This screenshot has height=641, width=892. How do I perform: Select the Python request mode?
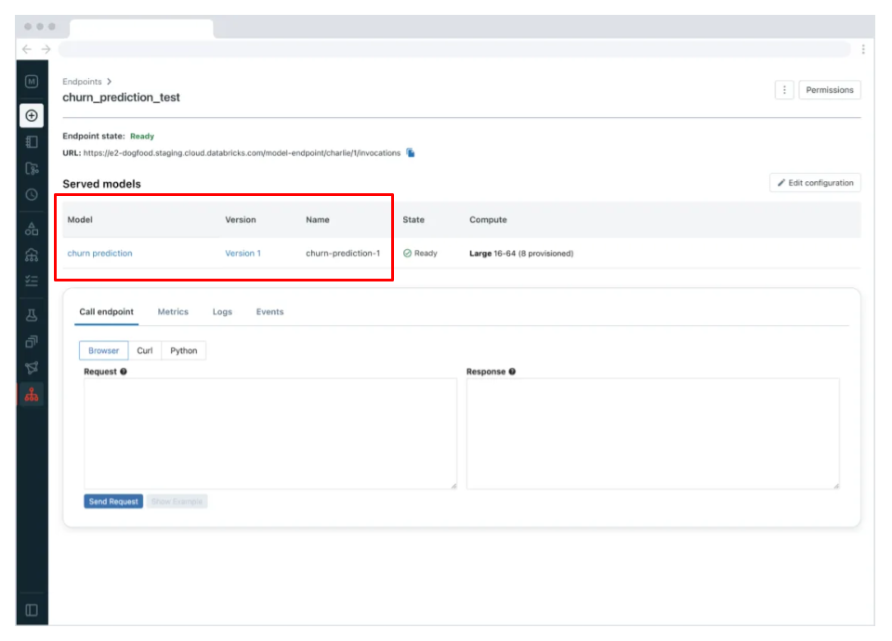coord(184,350)
